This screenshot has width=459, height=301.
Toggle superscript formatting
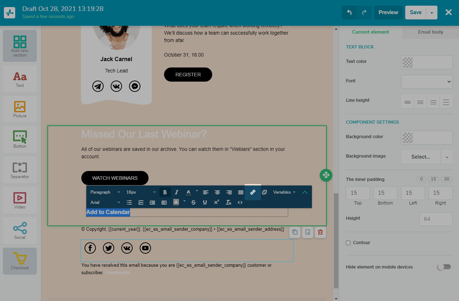[x=216, y=202]
